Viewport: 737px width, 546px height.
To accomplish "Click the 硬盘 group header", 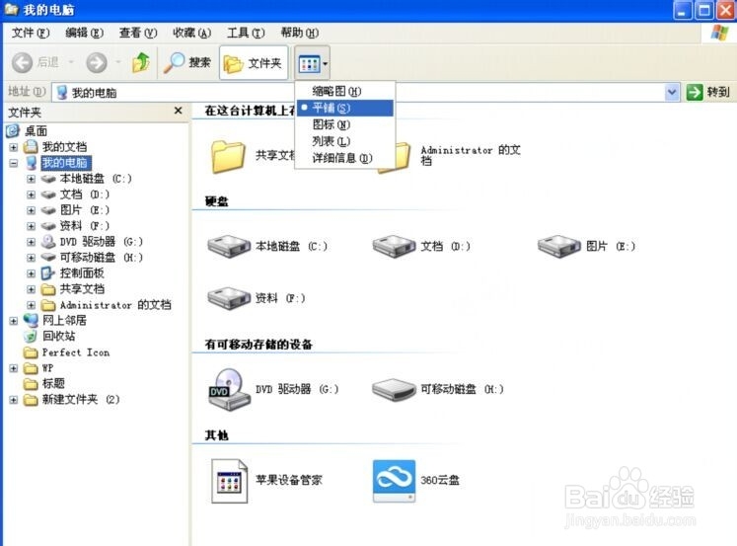I will click(217, 201).
